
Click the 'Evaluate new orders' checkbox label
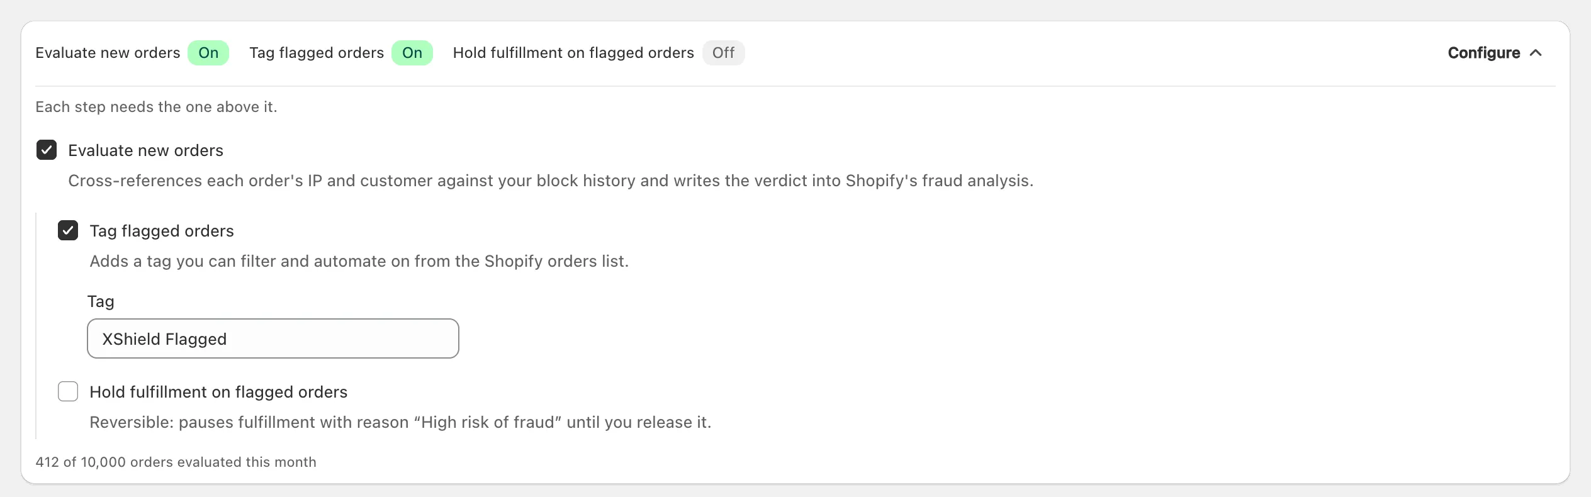[145, 150]
